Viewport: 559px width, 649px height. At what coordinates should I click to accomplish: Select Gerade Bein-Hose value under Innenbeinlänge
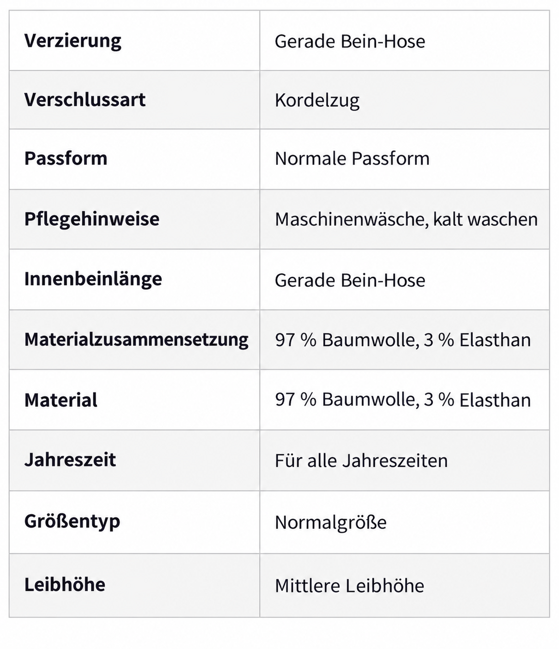click(350, 281)
